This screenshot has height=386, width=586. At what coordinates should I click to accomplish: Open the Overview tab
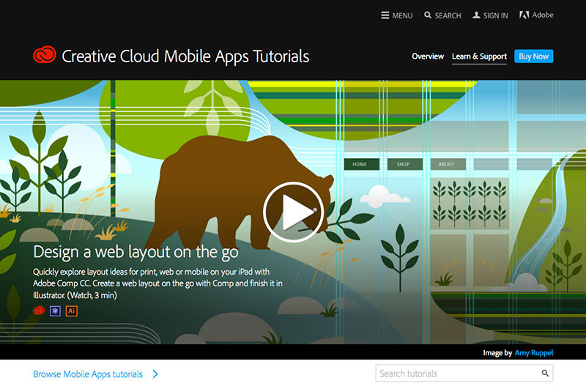pos(428,56)
